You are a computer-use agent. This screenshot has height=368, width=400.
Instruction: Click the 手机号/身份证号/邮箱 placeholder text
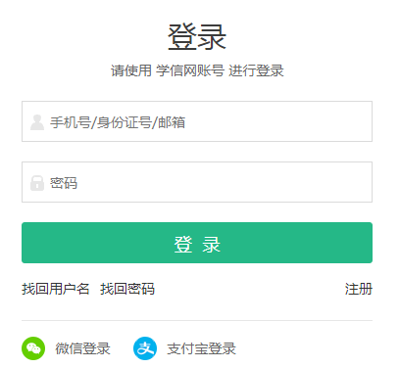118,122
